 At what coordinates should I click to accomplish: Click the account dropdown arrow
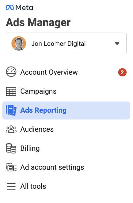point(117,43)
